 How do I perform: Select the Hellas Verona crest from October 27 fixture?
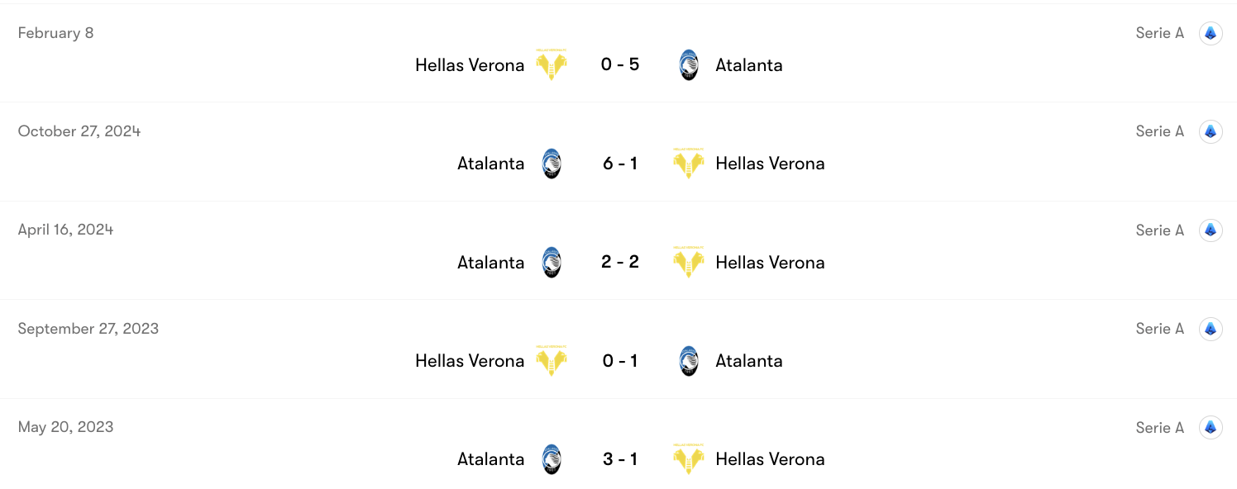[688, 163]
